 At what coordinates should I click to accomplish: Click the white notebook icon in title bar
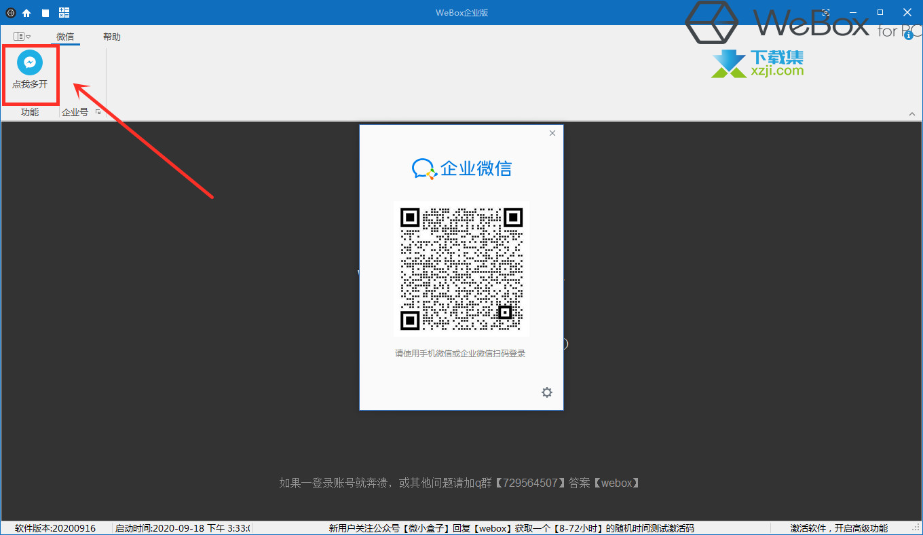click(x=45, y=13)
